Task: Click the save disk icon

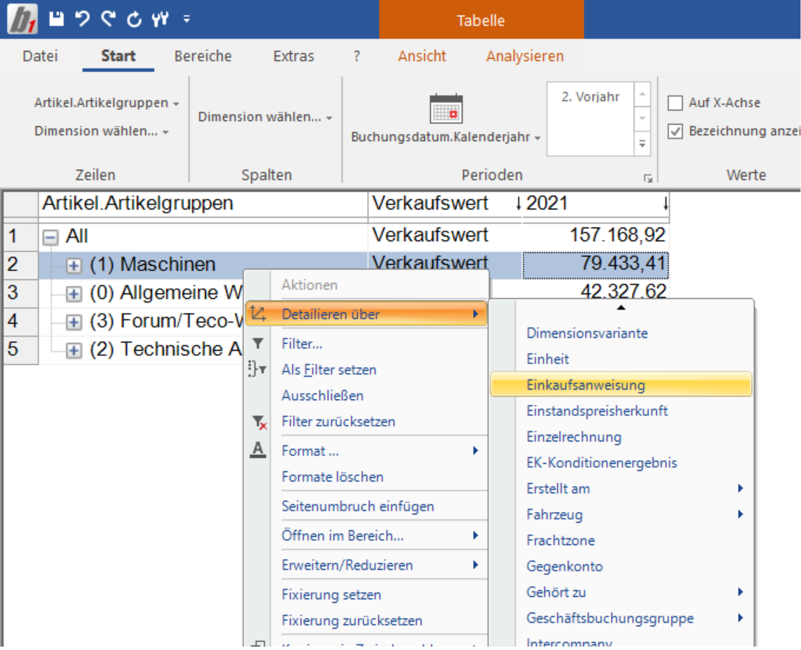Action: click(x=57, y=19)
